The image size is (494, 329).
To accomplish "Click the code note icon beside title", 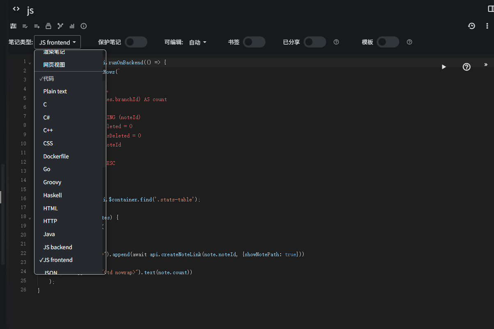I will [x=16, y=9].
